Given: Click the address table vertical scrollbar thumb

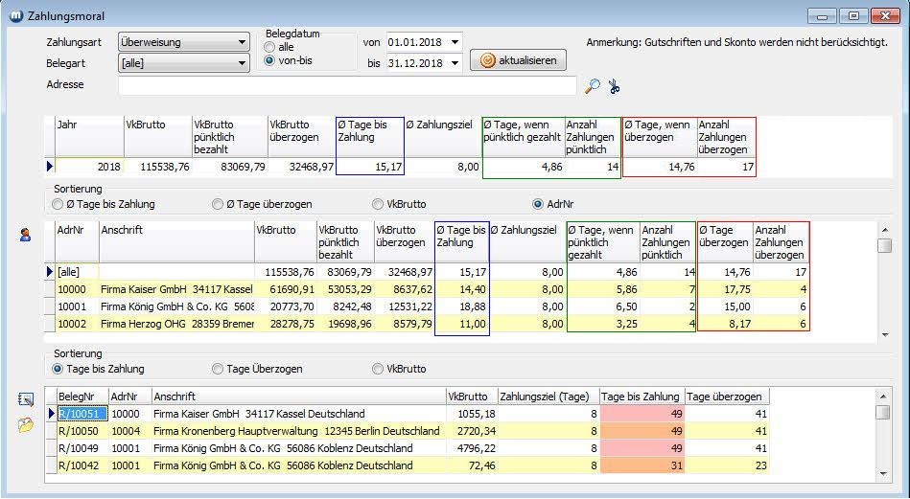Looking at the screenshot, I should (x=885, y=245).
